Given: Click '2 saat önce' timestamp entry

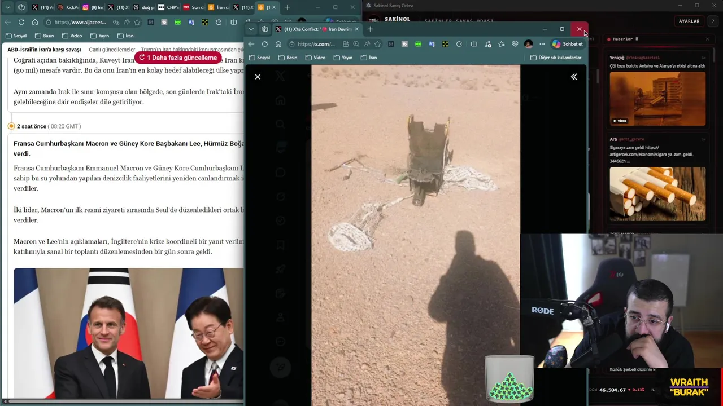Looking at the screenshot, I should click(x=32, y=126).
